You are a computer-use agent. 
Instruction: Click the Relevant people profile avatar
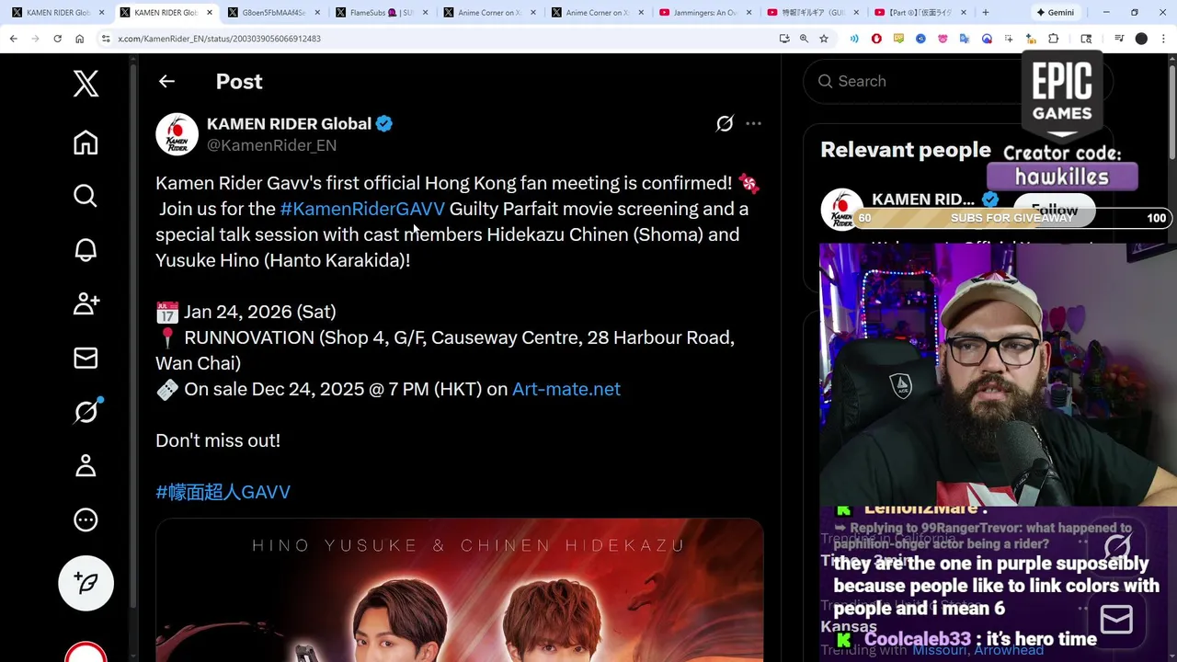(x=841, y=209)
